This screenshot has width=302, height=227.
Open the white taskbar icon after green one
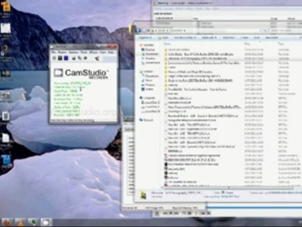(x=46, y=222)
